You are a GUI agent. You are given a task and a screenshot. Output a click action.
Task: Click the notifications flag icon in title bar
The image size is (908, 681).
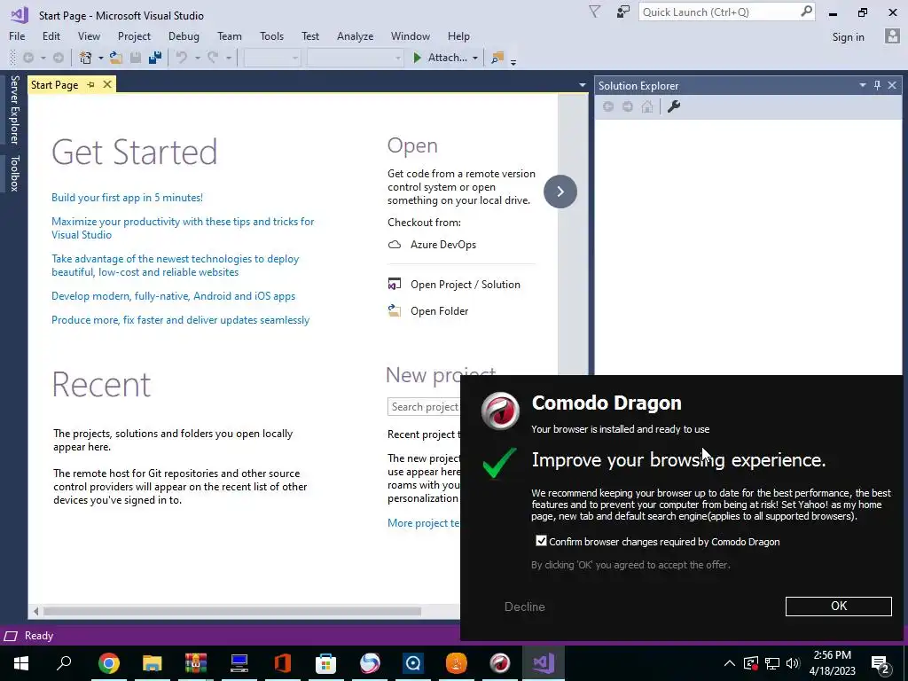595,12
